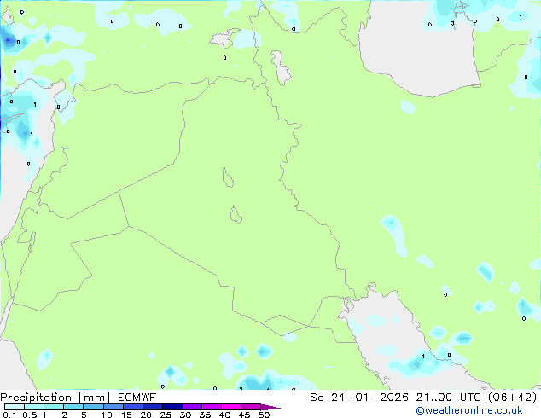The image size is (541, 418).
Task: Click the "24-01-2026" date text
Action: point(369,398)
